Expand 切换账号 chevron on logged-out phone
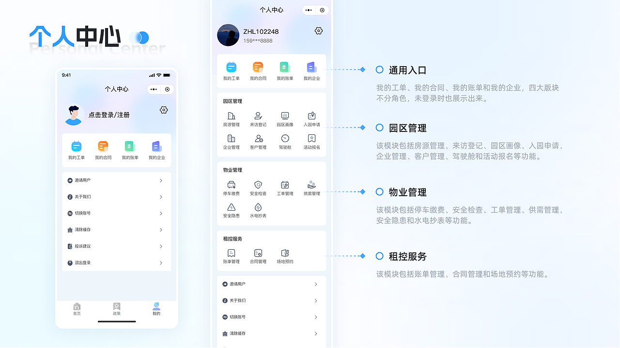 [161, 213]
